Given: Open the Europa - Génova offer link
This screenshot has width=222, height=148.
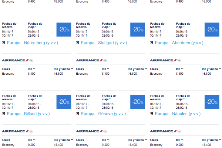Looking at the screenshot, I should point(103,114).
